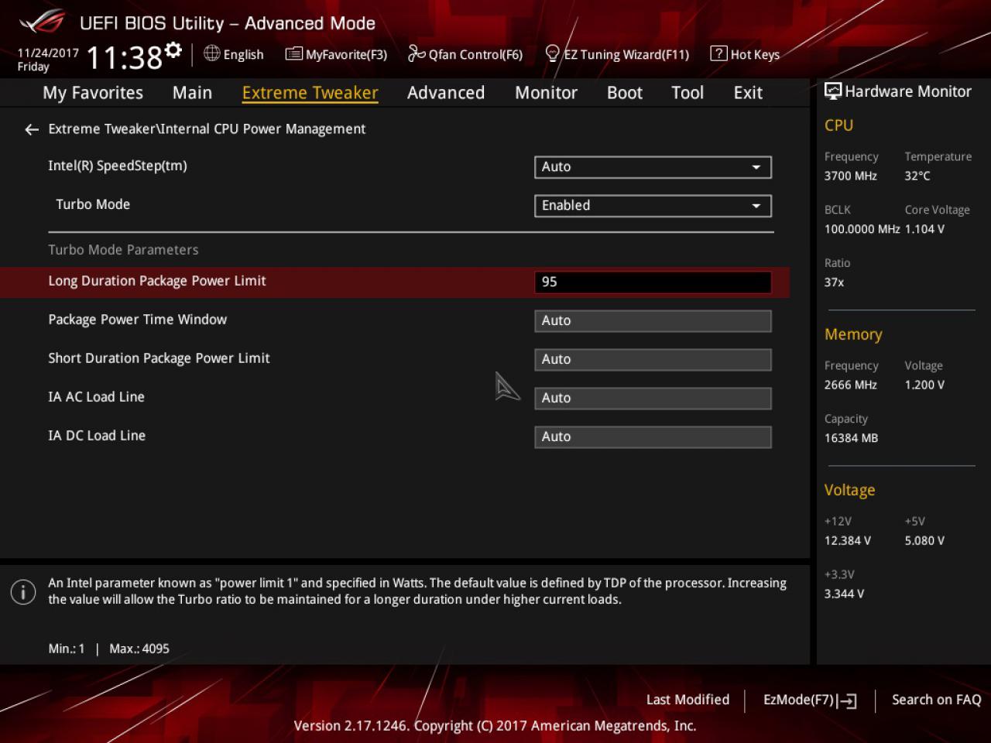Screen dimensions: 991x743
Task: Click Last Modified button
Action: 688,700
